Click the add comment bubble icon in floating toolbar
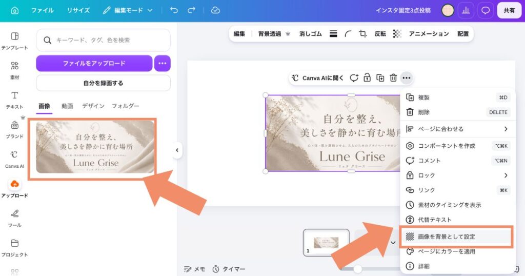 (x=354, y=78)
